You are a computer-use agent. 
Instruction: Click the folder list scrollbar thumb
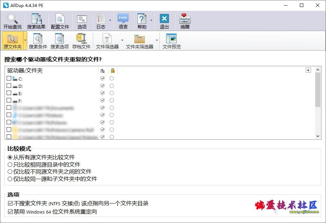click(318, 90)
